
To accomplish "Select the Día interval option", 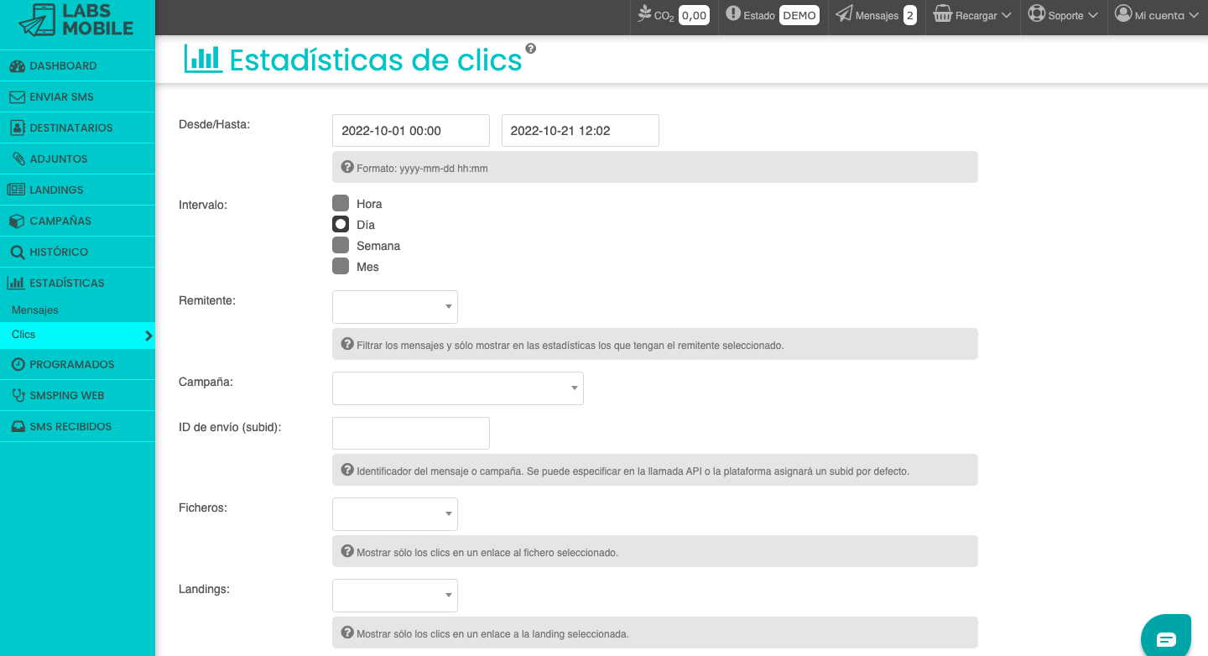I will click(x=341, y=224).
